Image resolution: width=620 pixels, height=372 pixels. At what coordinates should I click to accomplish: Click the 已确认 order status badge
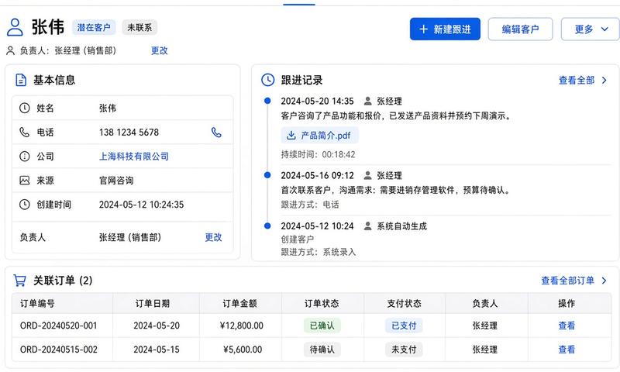click(322, 325)
